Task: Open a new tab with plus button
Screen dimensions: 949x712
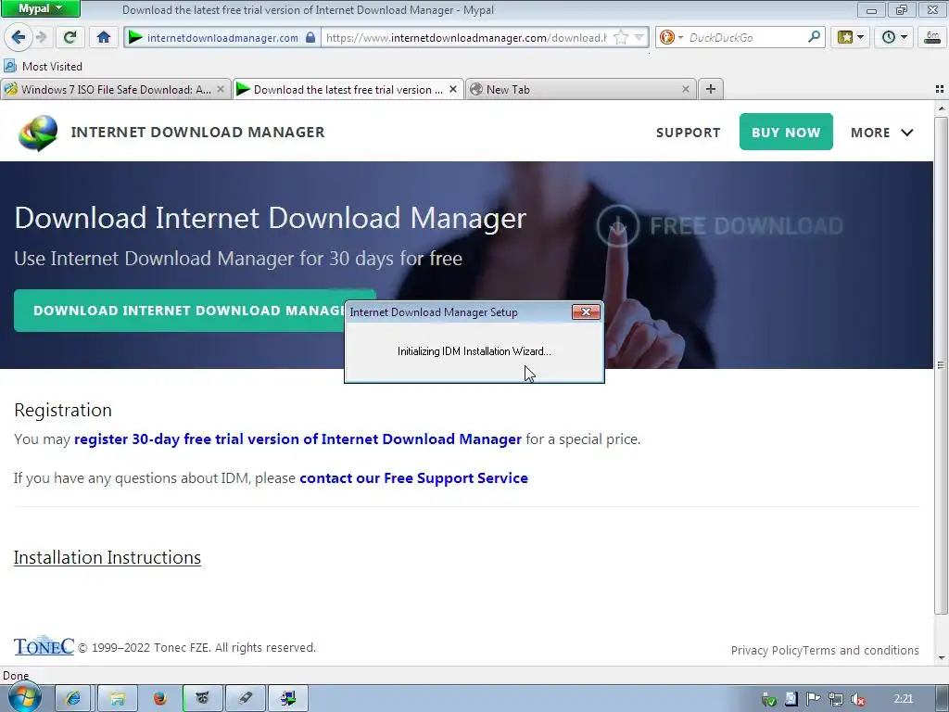Action: tap(711, 90)
